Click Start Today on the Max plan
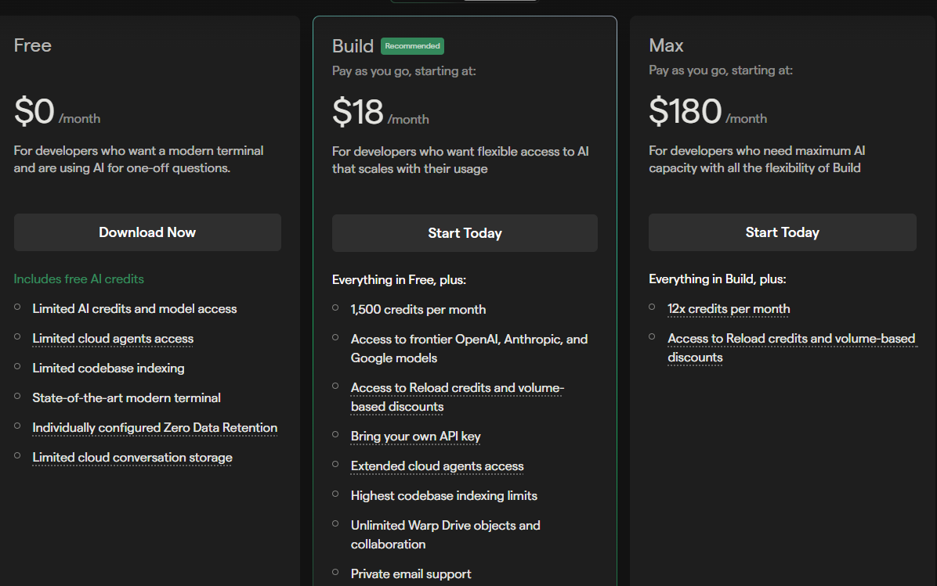The width and height of the screenshot is (937, 586). click(782, 232)
